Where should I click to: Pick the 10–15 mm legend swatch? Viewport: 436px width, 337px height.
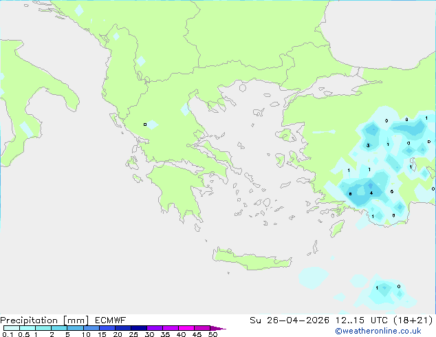coord(91,328)
